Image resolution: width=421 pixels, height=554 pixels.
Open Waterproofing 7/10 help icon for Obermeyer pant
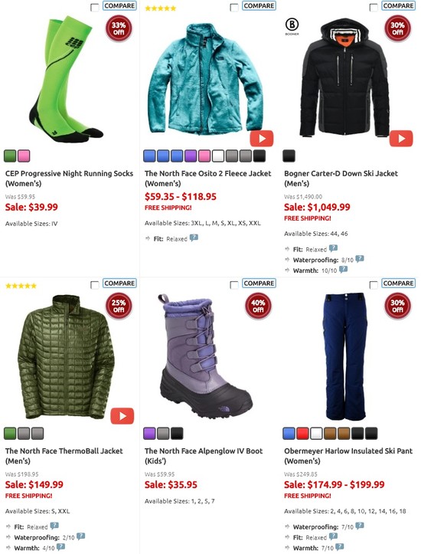(360, 526)
